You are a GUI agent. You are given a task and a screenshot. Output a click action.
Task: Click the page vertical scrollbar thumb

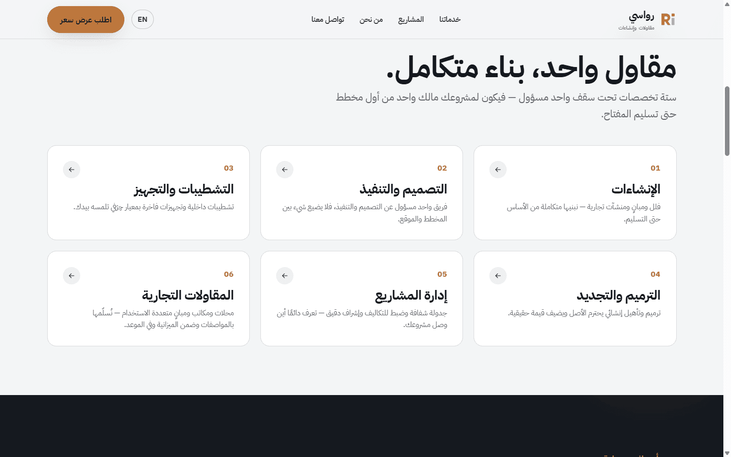pos(727,121)
